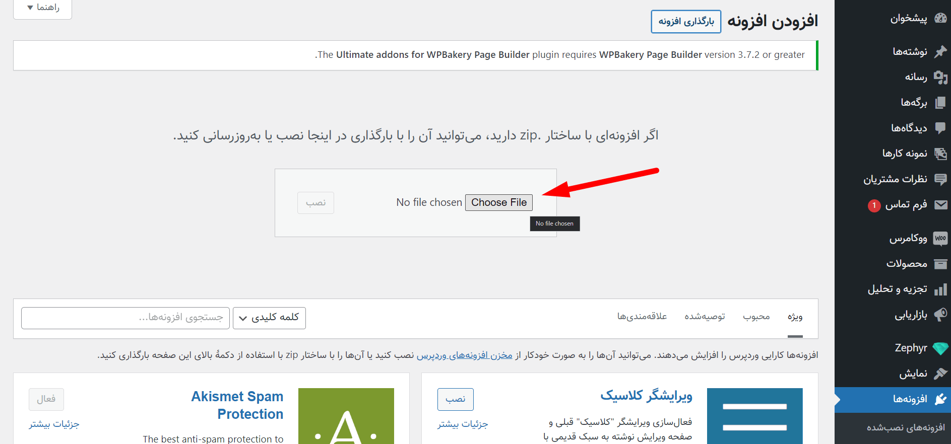Click the Appearance (نمایش) menu label
This screenshot has height=444, width=951.
tap(913, 374)
